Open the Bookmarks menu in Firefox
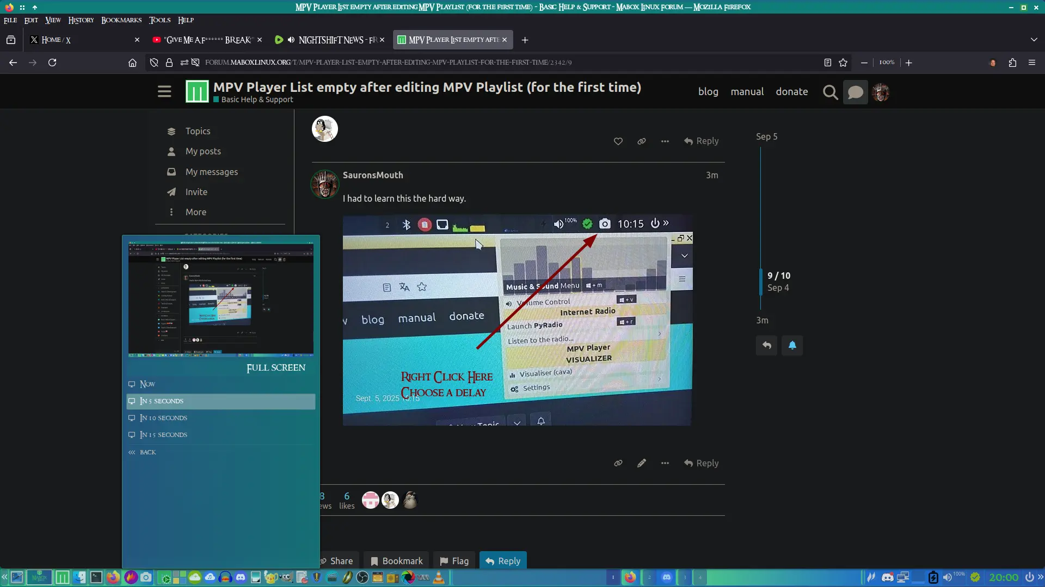The height and width of the screenshot is (587, 1045). 121,20
